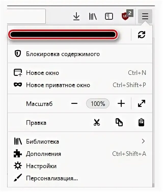Open Блокировка содержимого menu item
Viewport: 164px width, 192px height.
tap(63, 54)
